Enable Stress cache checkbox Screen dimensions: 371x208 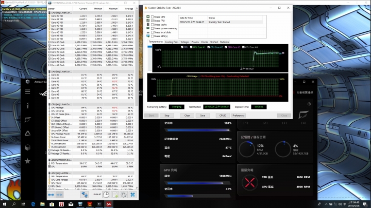tap(153, 25)
